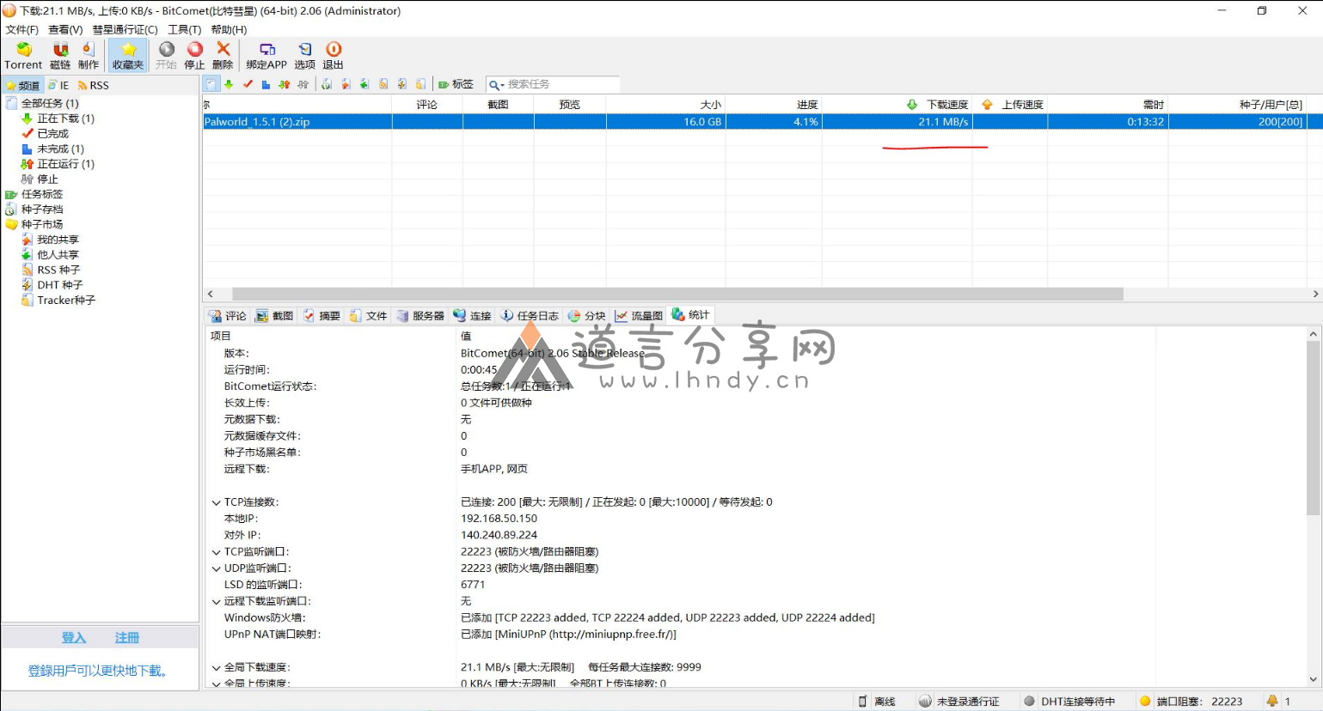
Task: Click the task list horizontal scrollbar
Action: 677,294
